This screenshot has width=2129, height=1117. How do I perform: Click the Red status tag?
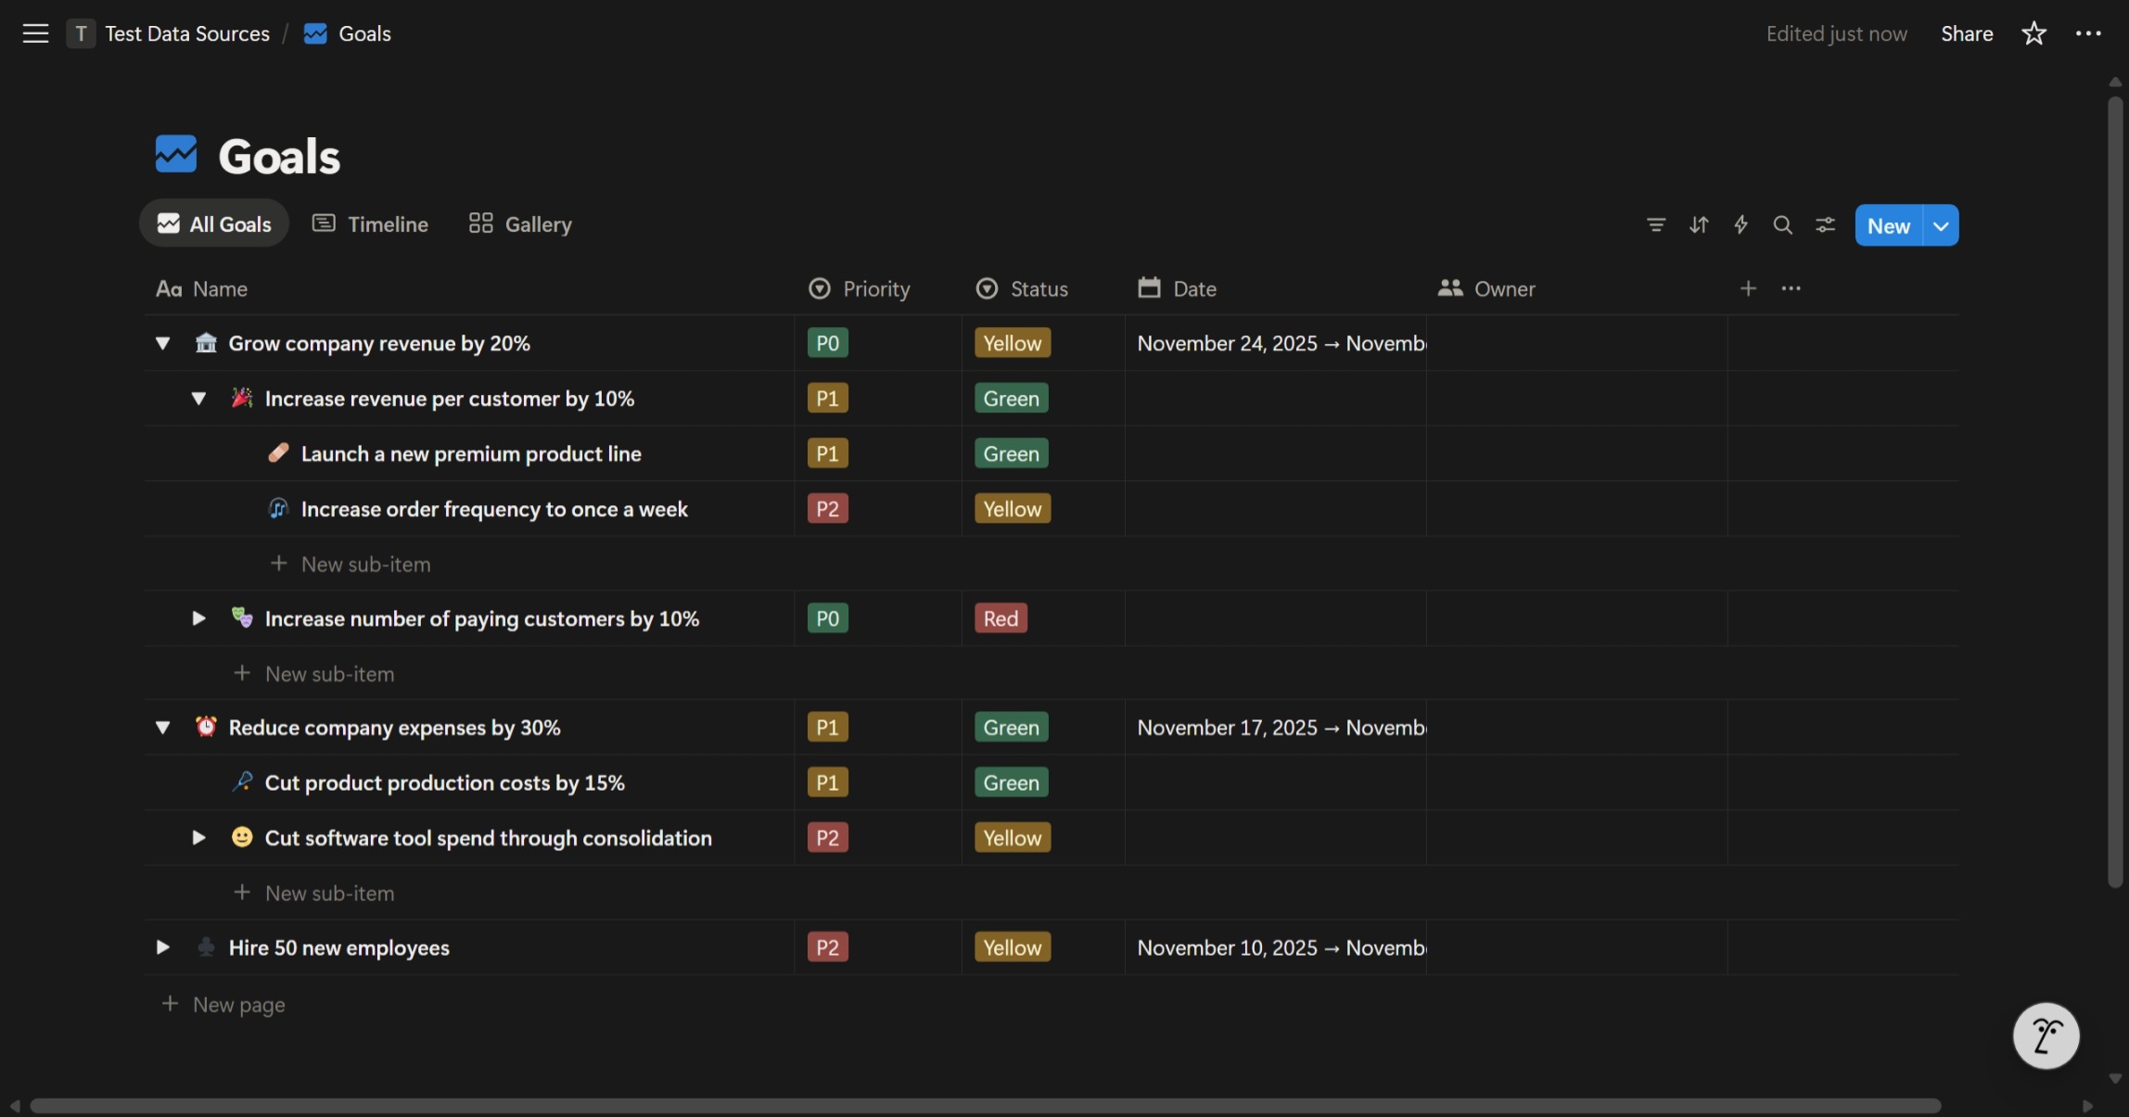(x=1001, y=618)
